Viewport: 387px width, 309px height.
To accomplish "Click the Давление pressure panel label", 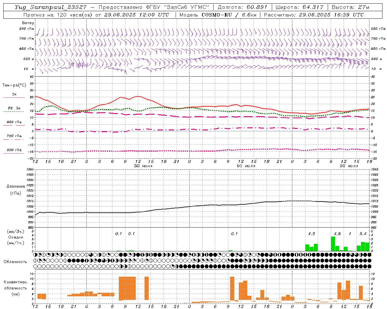I will click(x=15, y=186).
